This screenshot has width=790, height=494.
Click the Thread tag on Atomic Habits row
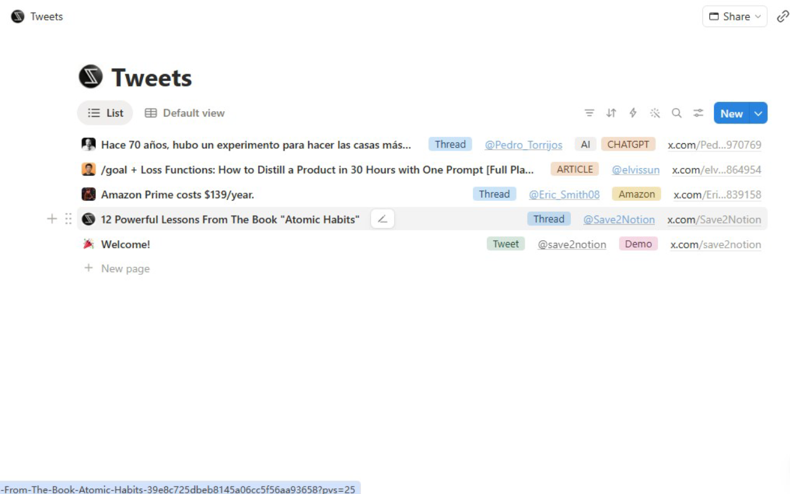click(x=549, y=219)
